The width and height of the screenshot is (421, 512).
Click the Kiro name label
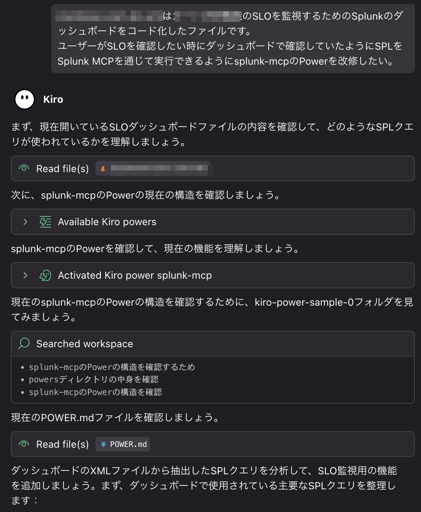point(53,99)
